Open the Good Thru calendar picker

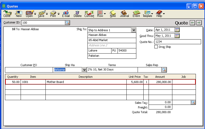(x=177, y=36)
